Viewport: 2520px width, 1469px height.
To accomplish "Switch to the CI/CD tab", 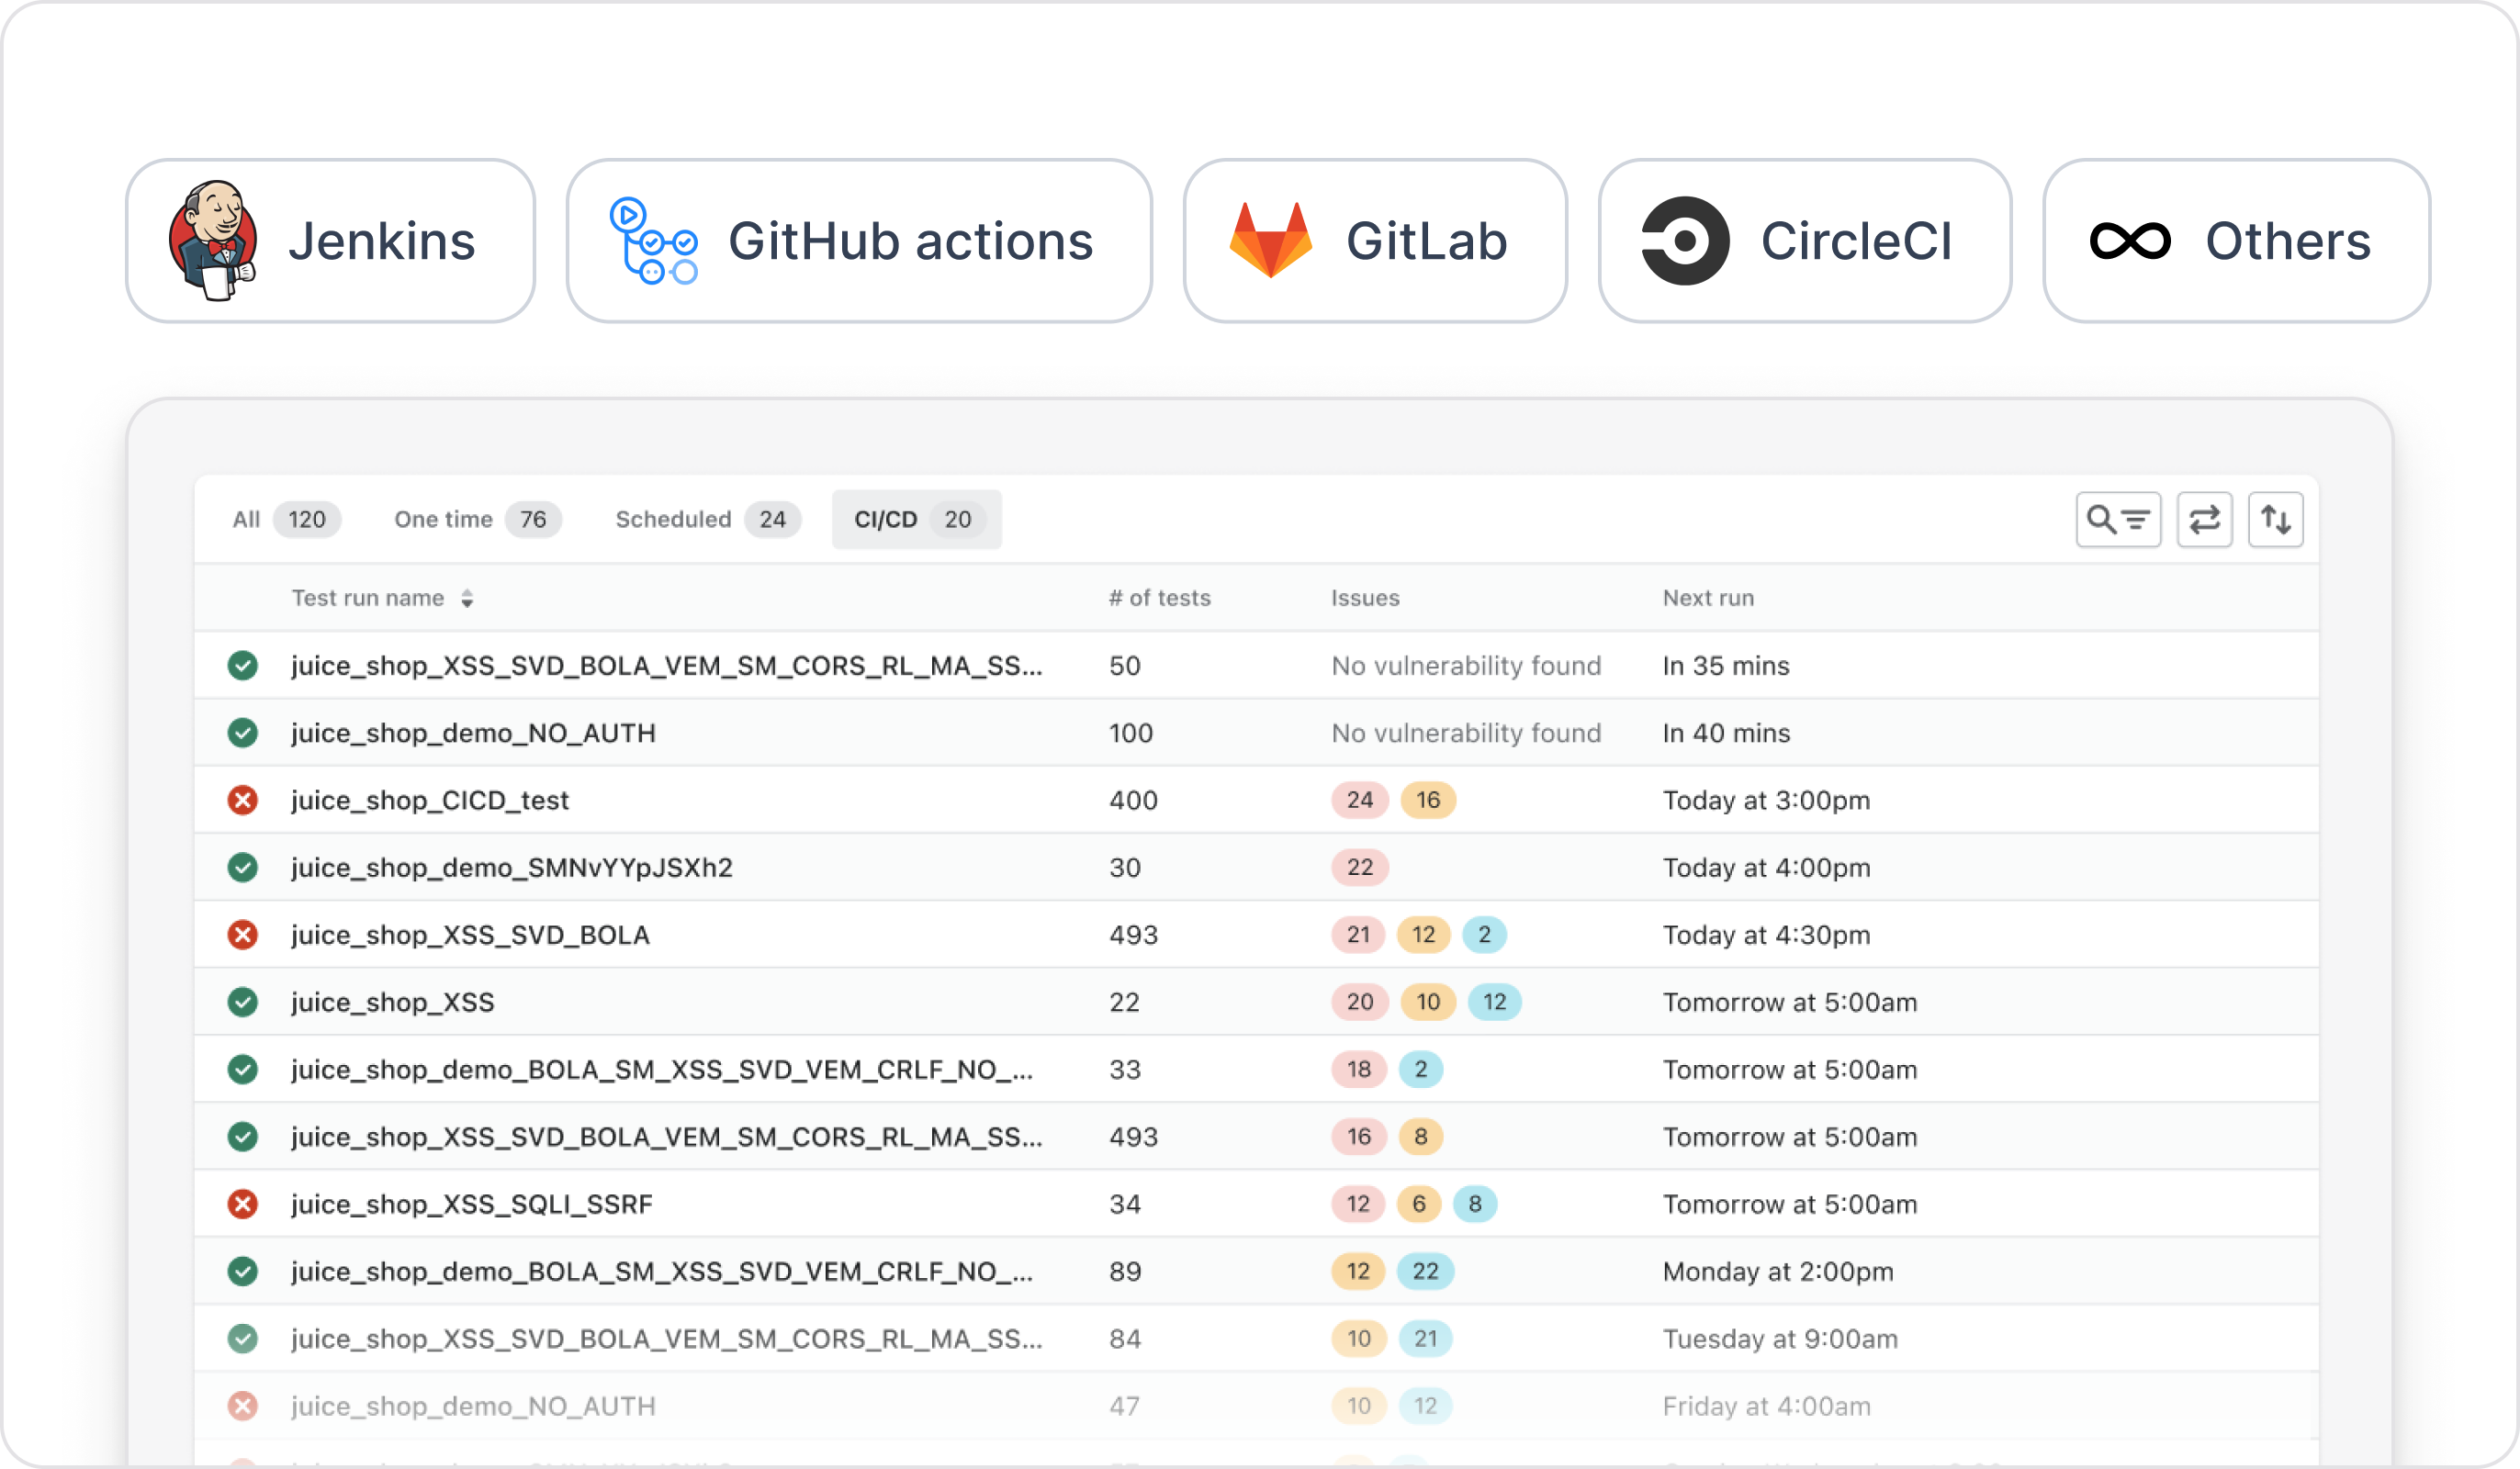I will tap(915, 519).
